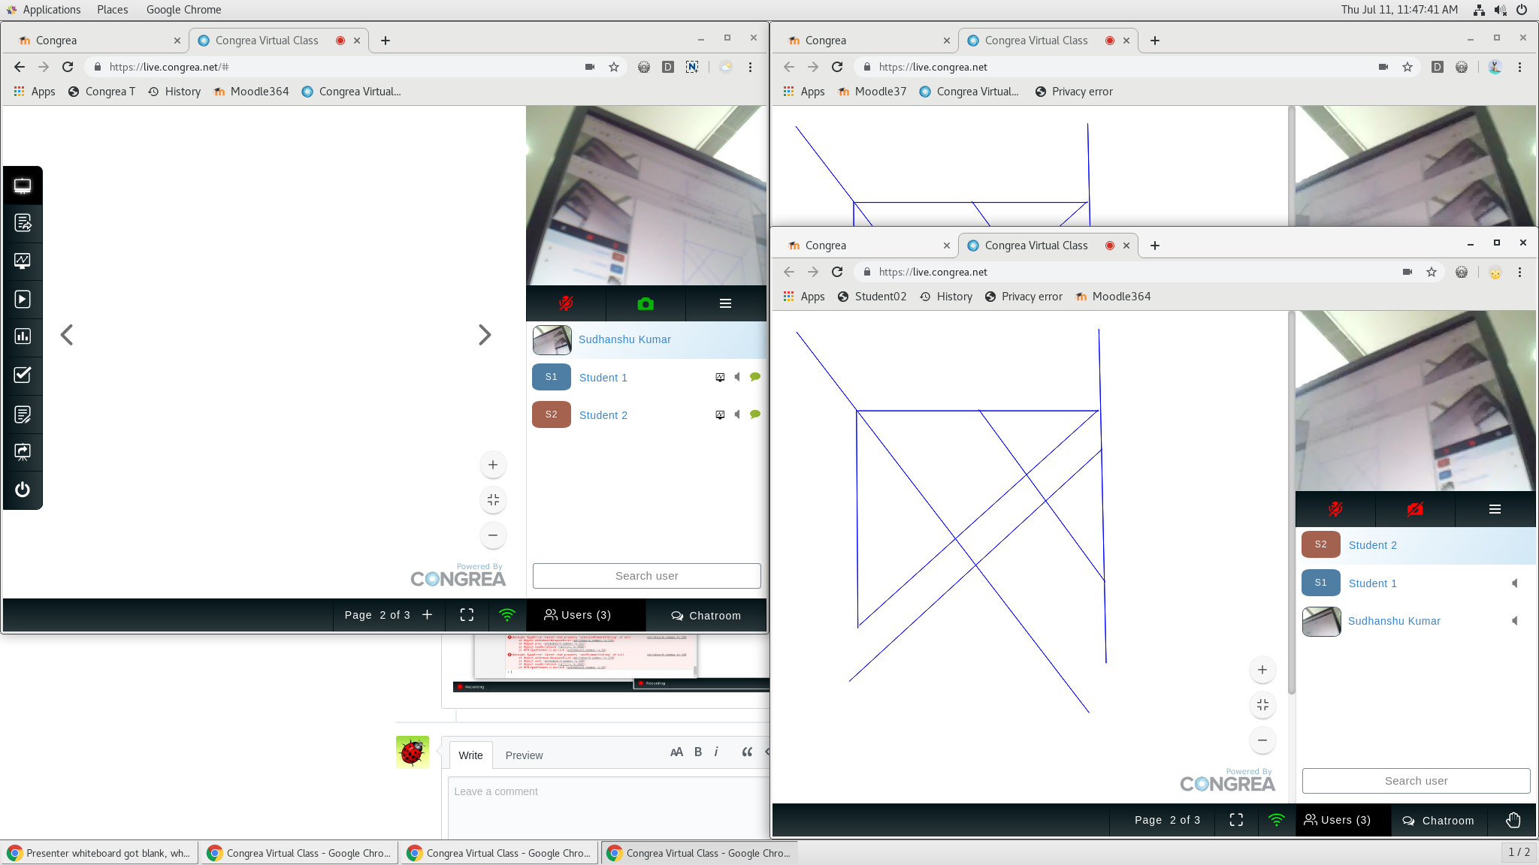Open Chrome's three-dot browser menu
Image resolution: width=1539 pixels, height=865 pixels.
pyautogui.click(x=749, y=67)
